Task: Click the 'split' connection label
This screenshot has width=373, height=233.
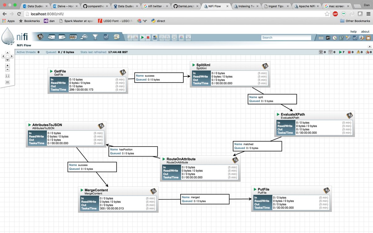Action: point(272,99)
